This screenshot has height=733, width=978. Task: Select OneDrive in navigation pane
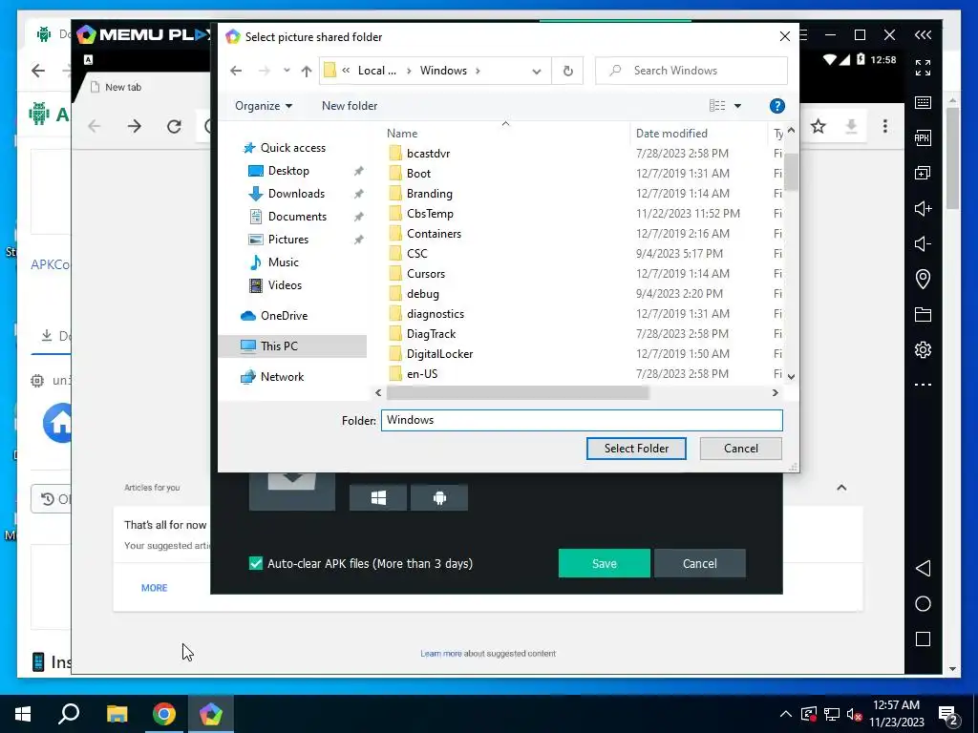click(x=284, y=315)
